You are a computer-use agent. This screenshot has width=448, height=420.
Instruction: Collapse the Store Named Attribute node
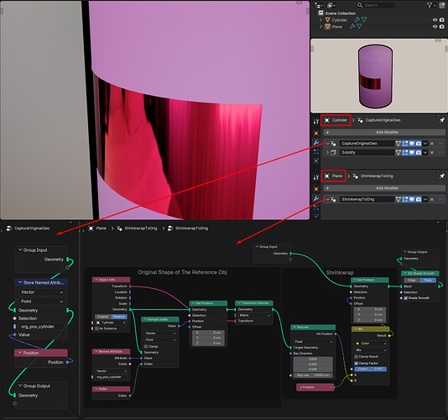(x=20, y=282)
